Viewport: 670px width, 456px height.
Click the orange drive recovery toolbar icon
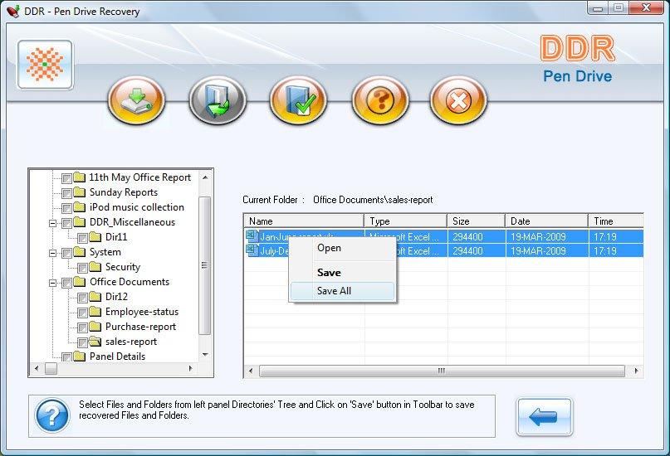(136, 100)
